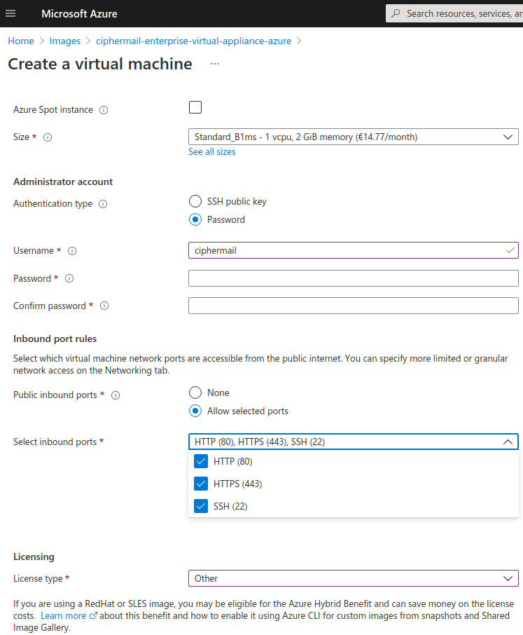Click the Public inbound ports info icon
The image size is (523, 635).
116,395
